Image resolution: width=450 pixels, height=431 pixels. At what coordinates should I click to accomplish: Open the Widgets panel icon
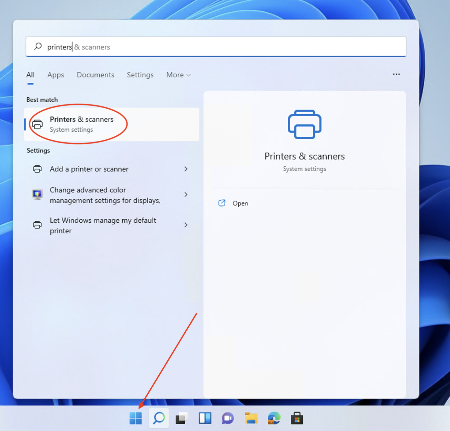click(205, 418)
